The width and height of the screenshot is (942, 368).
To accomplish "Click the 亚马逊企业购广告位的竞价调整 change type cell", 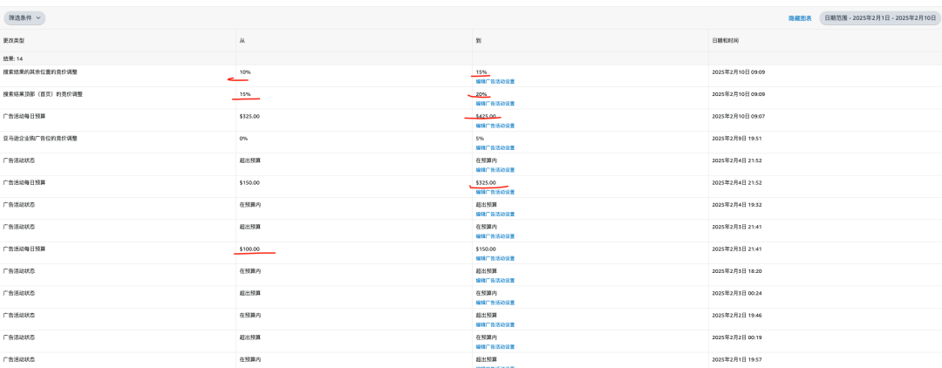I will (40, 138).
